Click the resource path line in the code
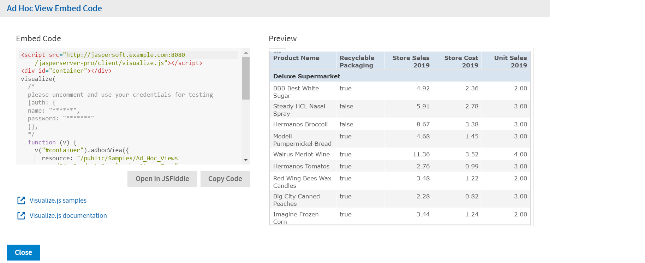Image resolution: width=645 pixels, height=263 pixels. 110,158
